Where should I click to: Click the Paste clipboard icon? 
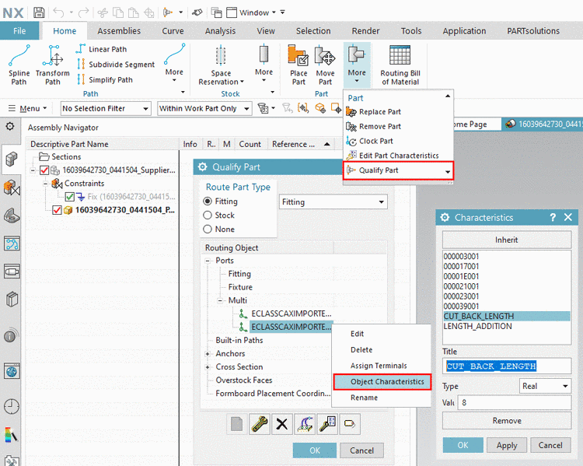(x=133, y=12)
